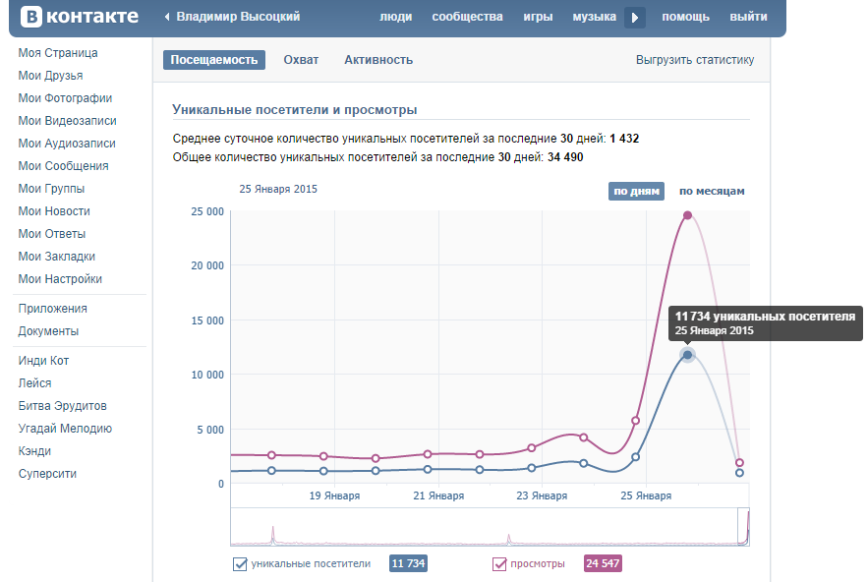The image size is (868, 582).
Task: Open Мои Новости in sidebar
Action: click(54, 211)
